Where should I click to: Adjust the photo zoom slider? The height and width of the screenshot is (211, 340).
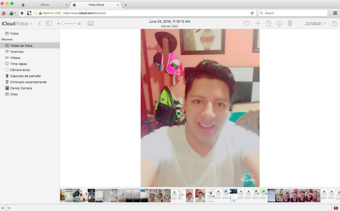pos(63,24)
